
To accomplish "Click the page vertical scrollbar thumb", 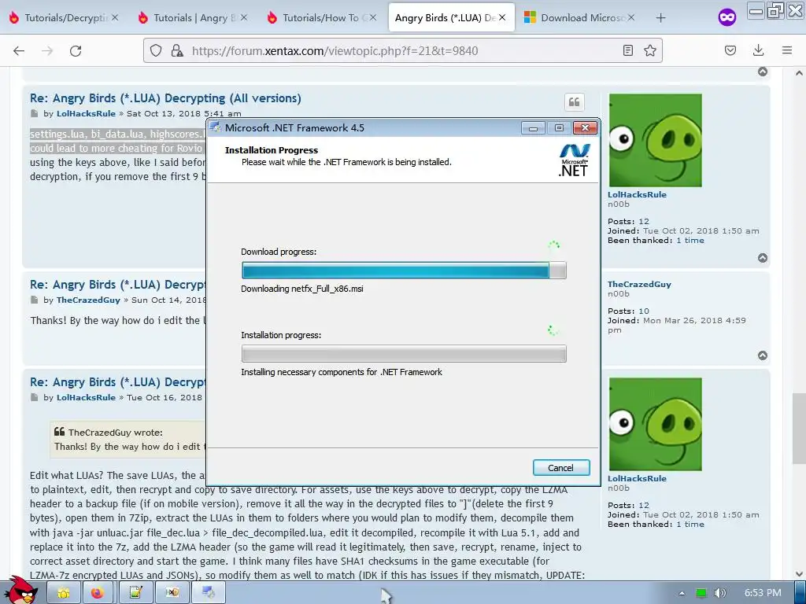I will point(798,429).
